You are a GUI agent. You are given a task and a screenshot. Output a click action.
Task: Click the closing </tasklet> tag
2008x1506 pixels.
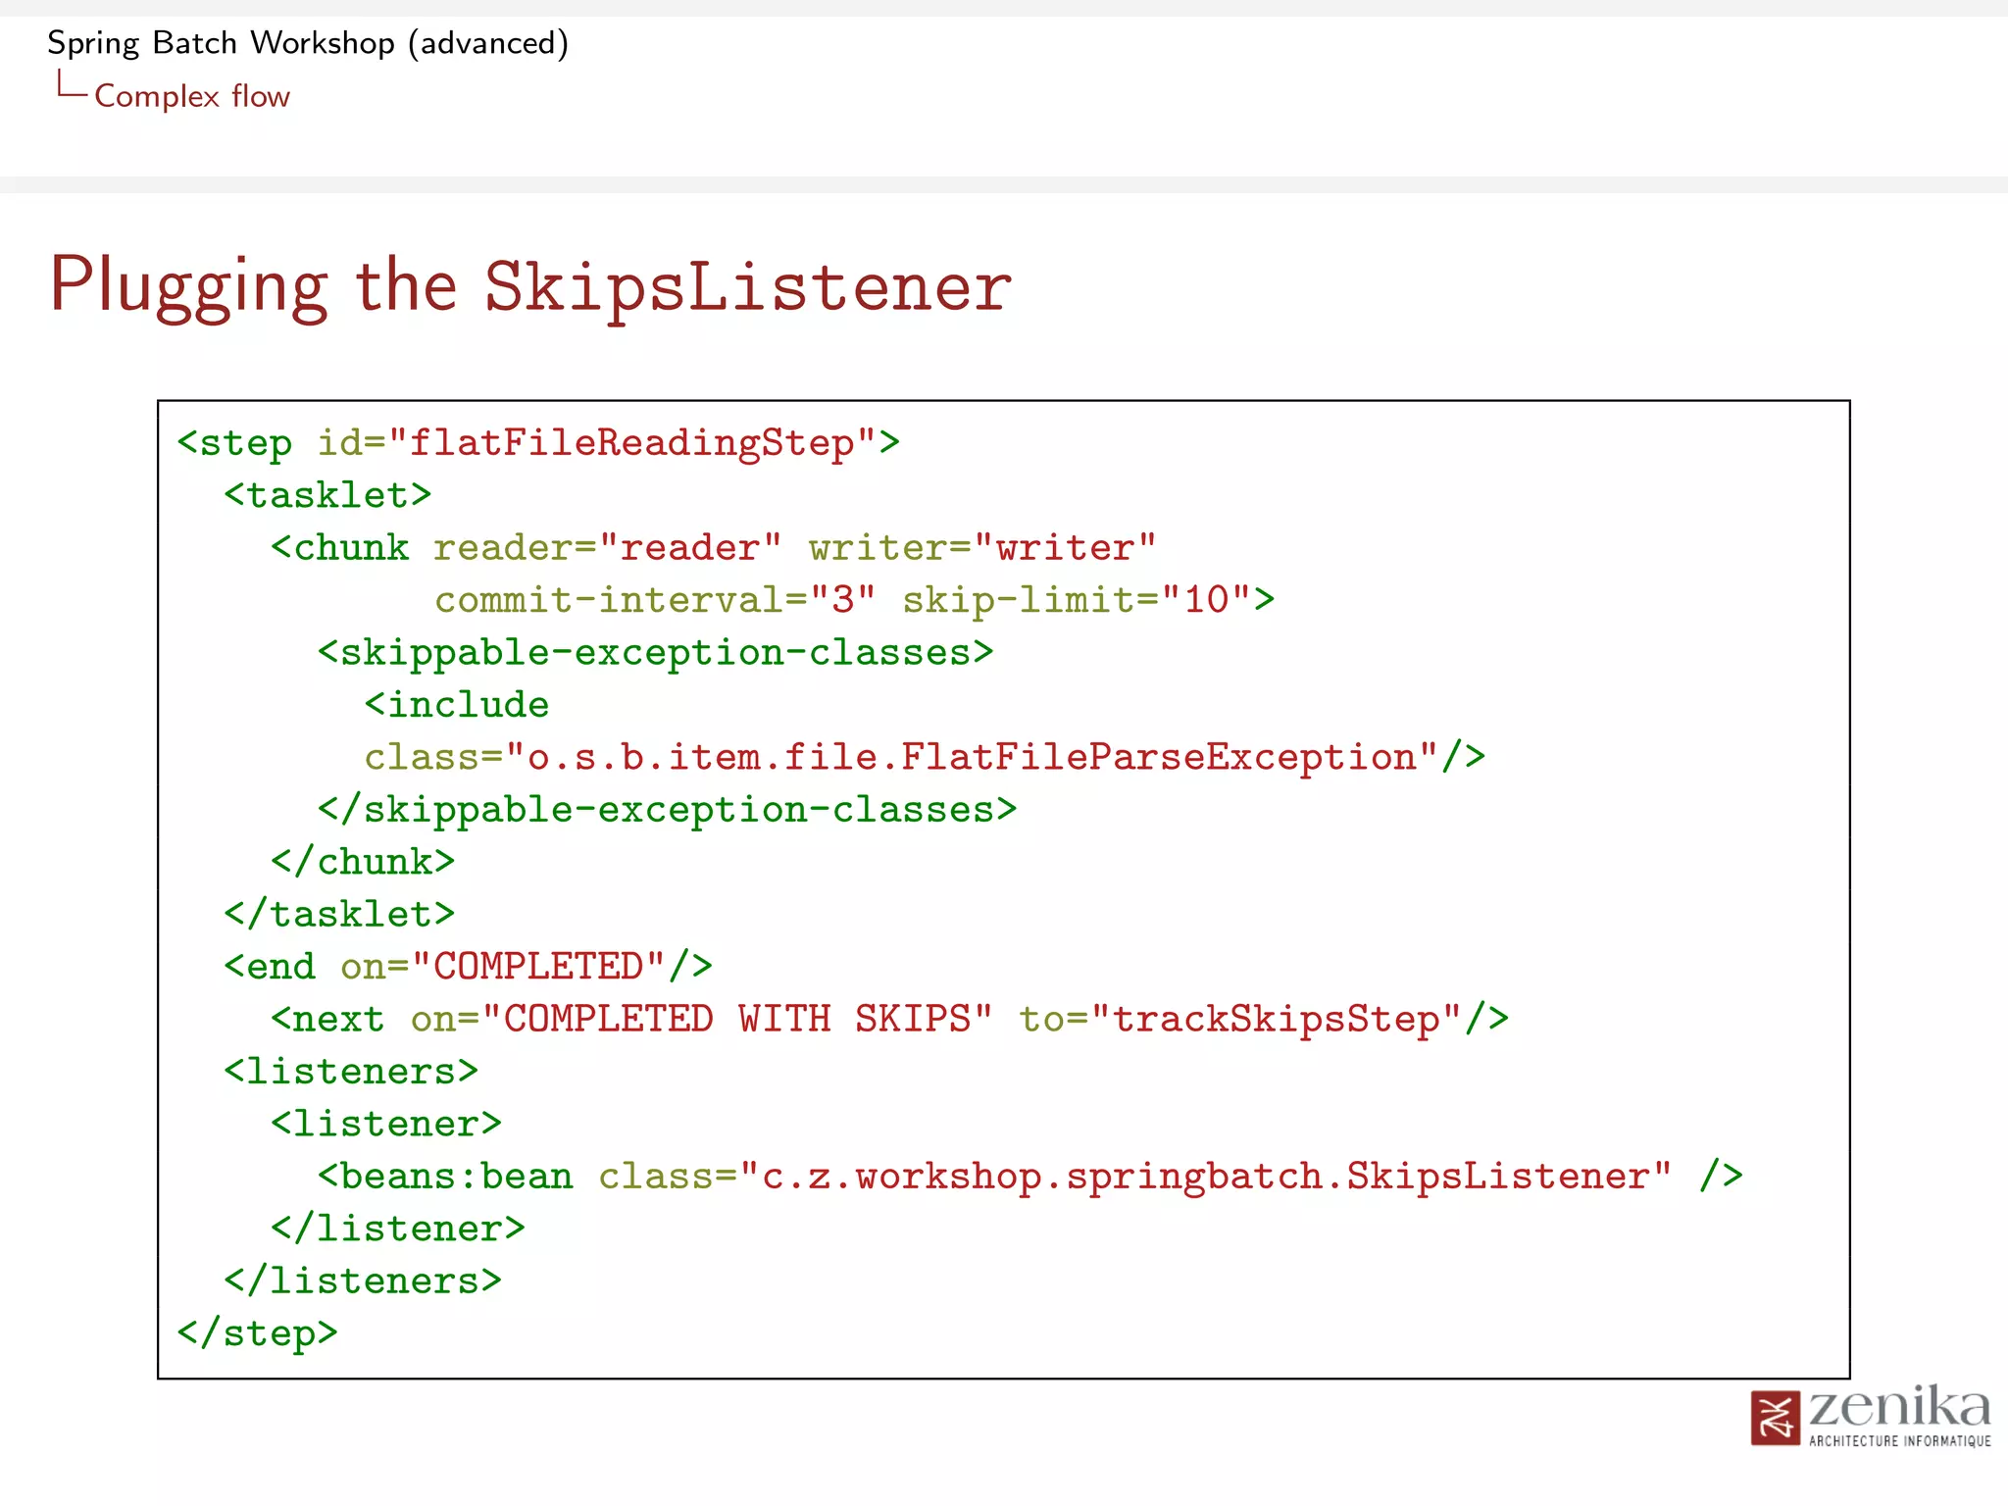coord(339,915)
